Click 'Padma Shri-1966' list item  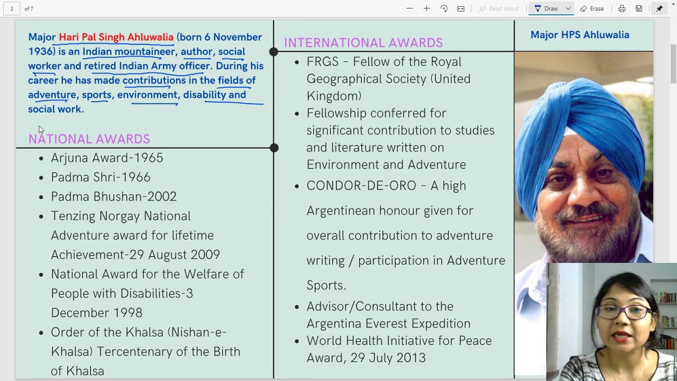[100, 177]
